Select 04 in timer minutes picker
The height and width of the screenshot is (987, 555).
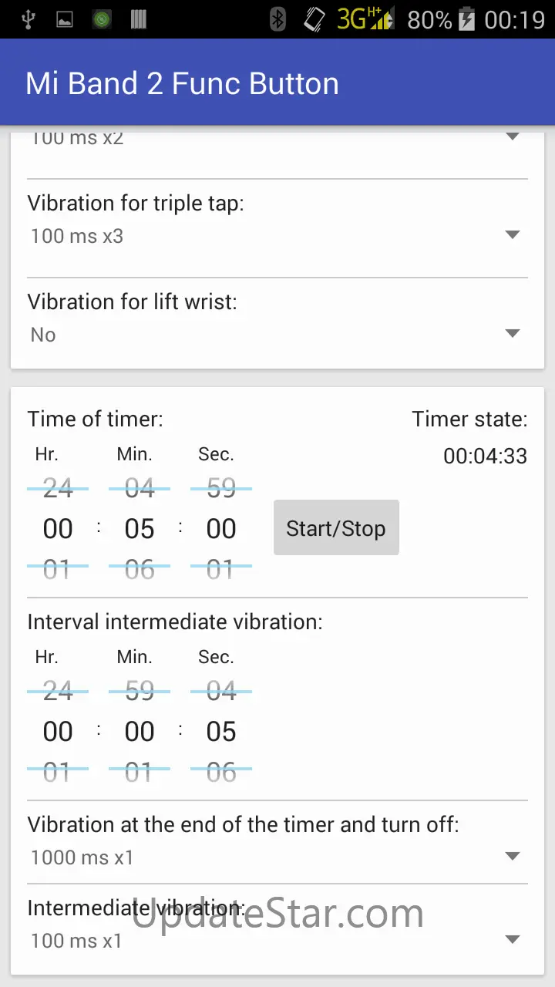tap(140, 487)
